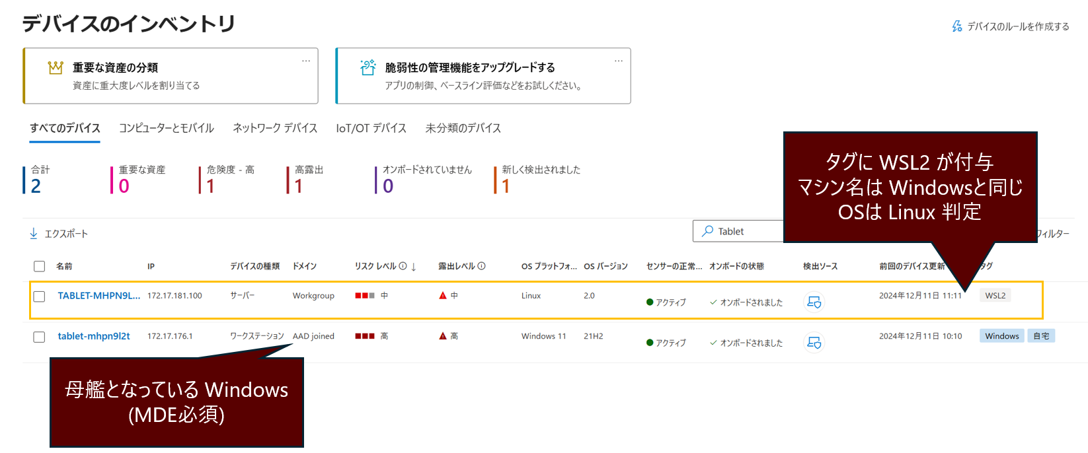Click the AAD joined domain cell
Screen dimensions: 1088x453
coord(313,336)
